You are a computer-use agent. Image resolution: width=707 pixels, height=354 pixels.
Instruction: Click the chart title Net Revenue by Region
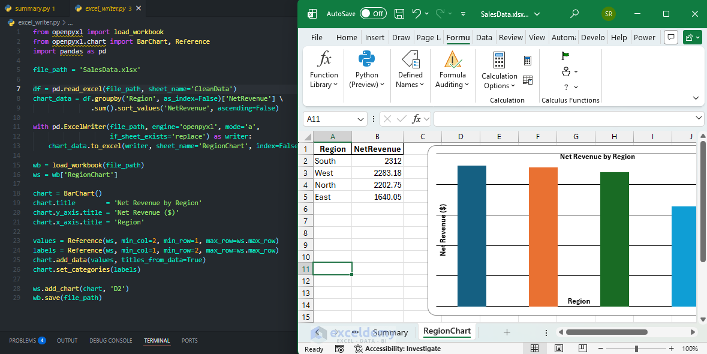click(x=597, y=157)
